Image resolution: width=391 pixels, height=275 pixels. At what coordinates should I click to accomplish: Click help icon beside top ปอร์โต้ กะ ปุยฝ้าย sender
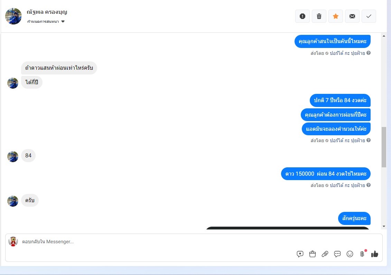click(x=369, y=53)
